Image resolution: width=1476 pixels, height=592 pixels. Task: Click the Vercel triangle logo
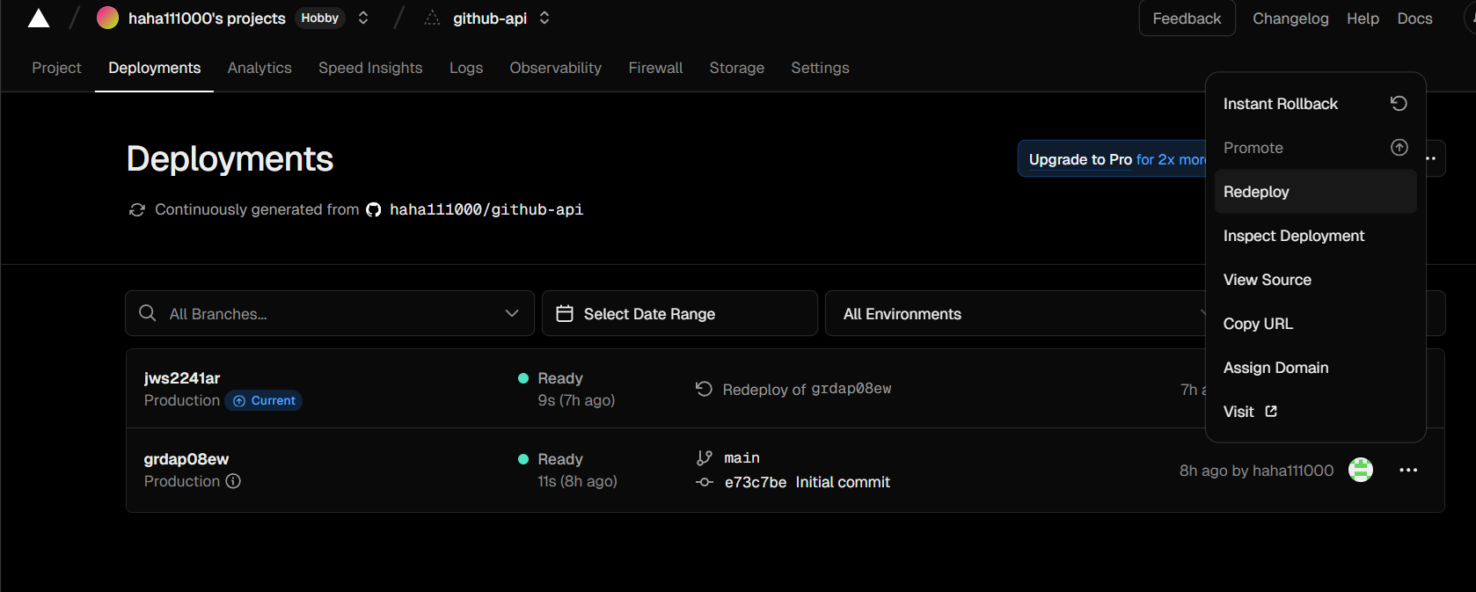click(x=39, y=18)
